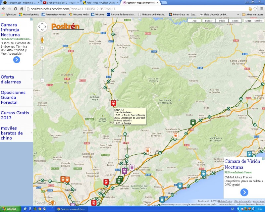This screenshot has height=212, width=265.
Task: Bookmark page with star icon
Action: tap(255, 9)
